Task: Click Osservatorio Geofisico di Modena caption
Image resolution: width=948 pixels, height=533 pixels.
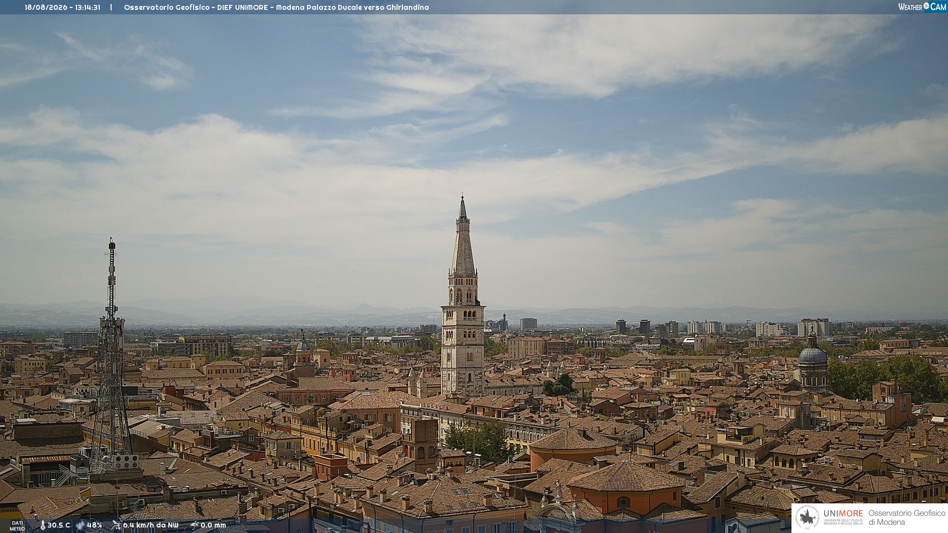Action: (x=907, y=518)
